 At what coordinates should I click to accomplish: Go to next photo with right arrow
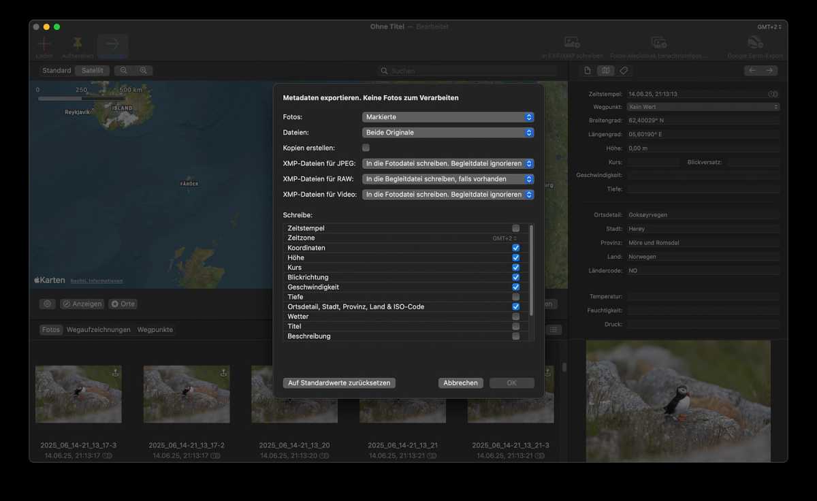769,71
